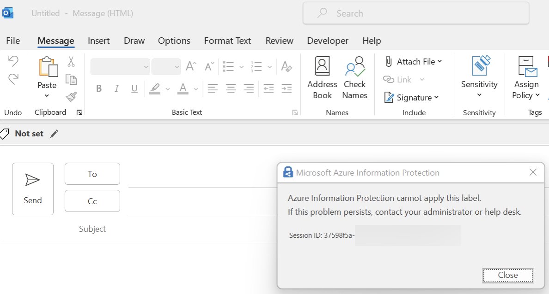Click the Azure Information Protection lock icon

[x=288, y=172]
